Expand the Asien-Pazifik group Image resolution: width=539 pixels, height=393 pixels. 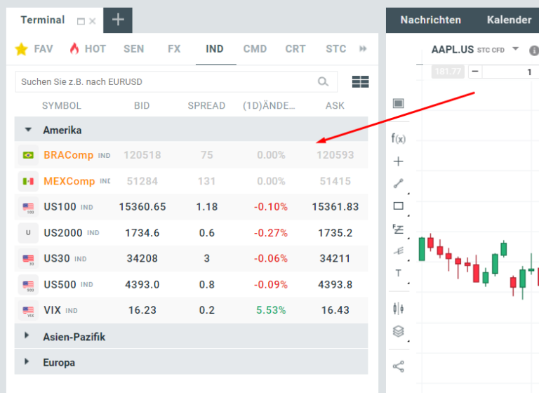[27, 336]
